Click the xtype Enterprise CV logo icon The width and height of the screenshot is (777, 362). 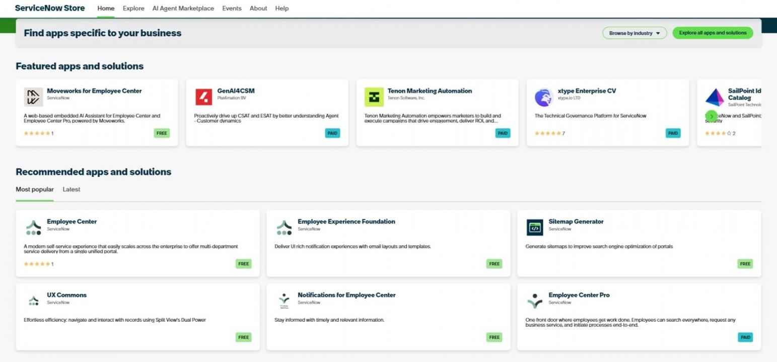544,97
